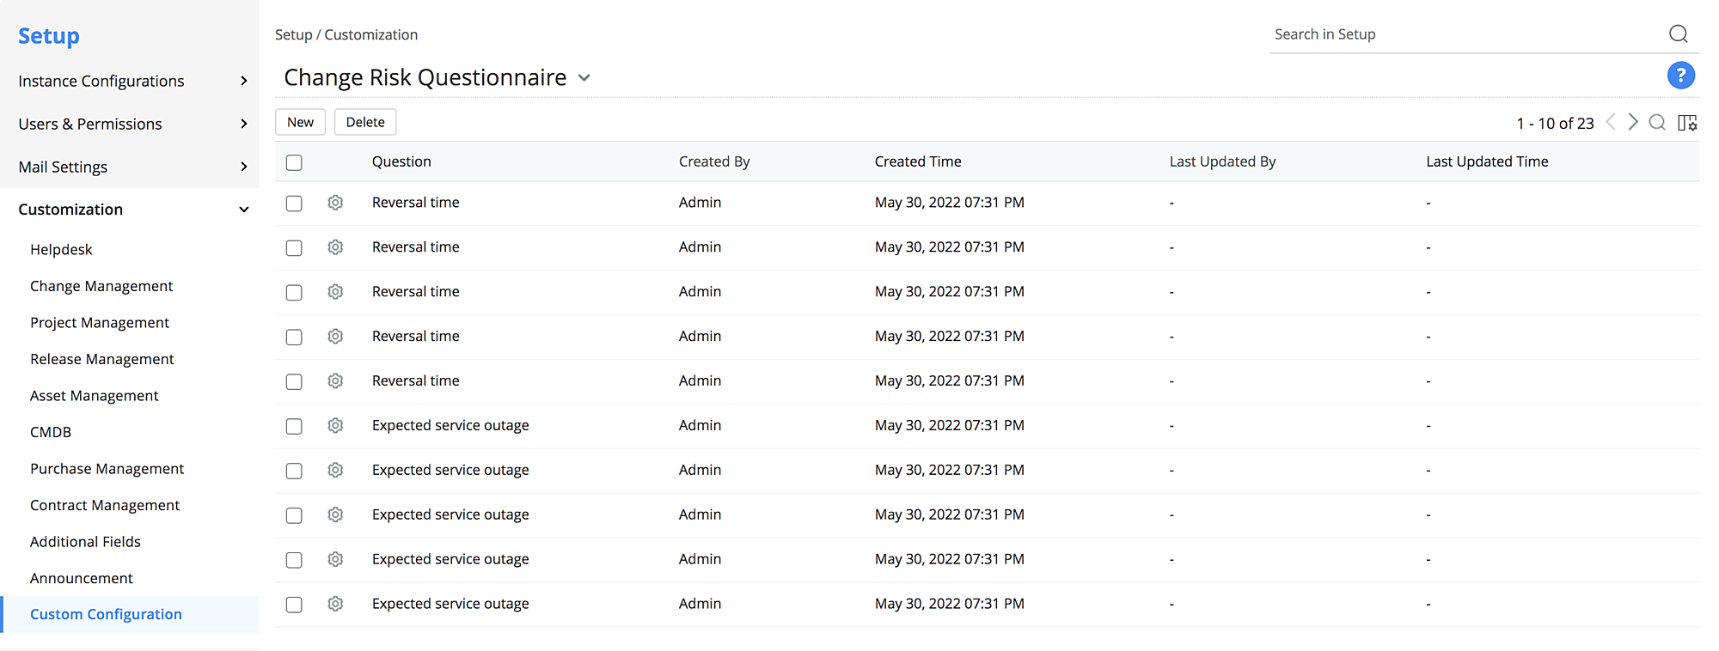Open Change Management in sidebar
Image resolution: width=1719 pixels, height=651 pixels.
101,286
